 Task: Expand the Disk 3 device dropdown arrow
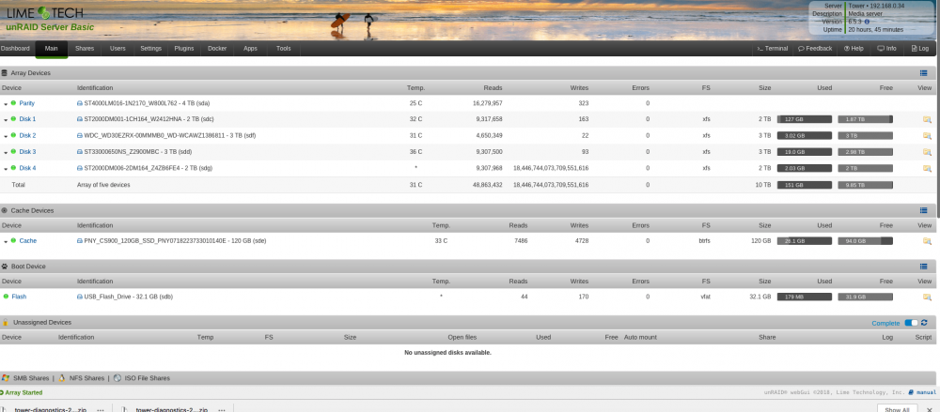[6, 152]
